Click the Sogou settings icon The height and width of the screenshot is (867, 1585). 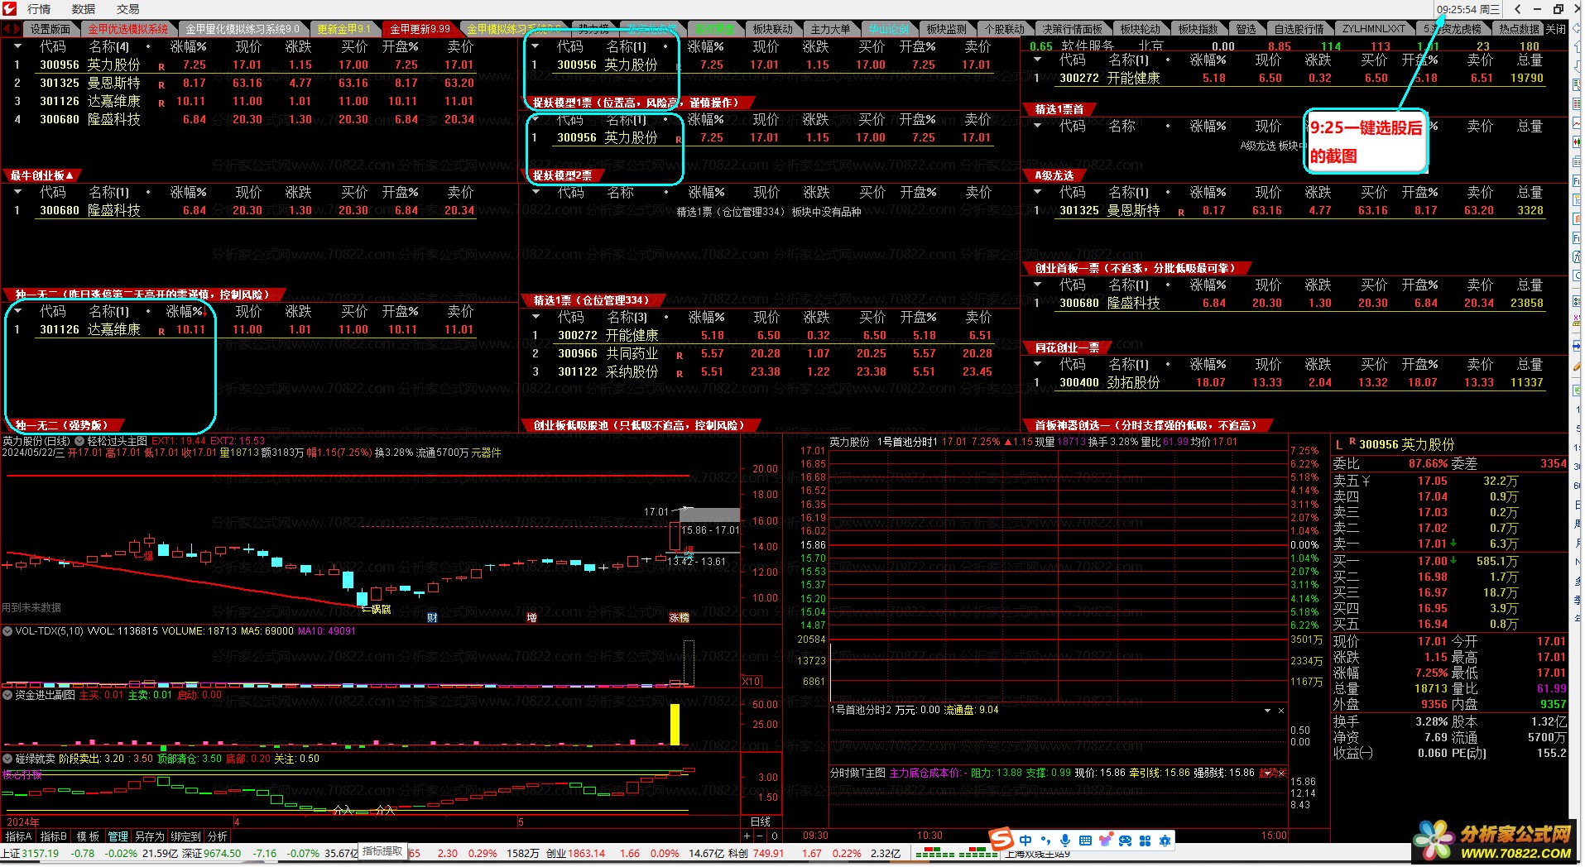click(x=1165, y=841)
